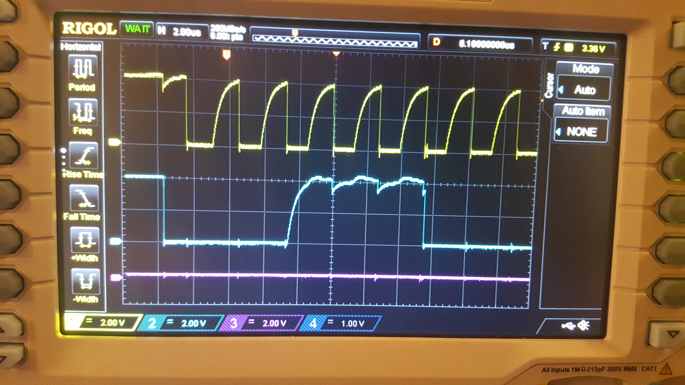Add the -Width measurement
Screen dimensions: 685x385
click(x=85, y=282)
